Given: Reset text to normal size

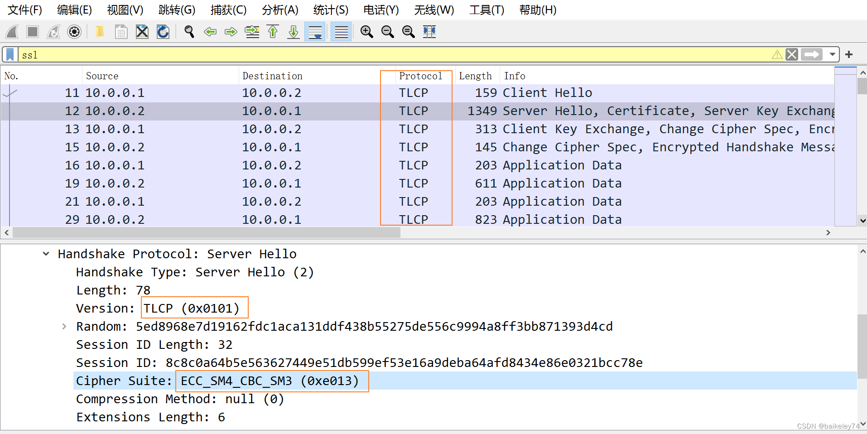Looking at the screenshot, I should [409, 32].
